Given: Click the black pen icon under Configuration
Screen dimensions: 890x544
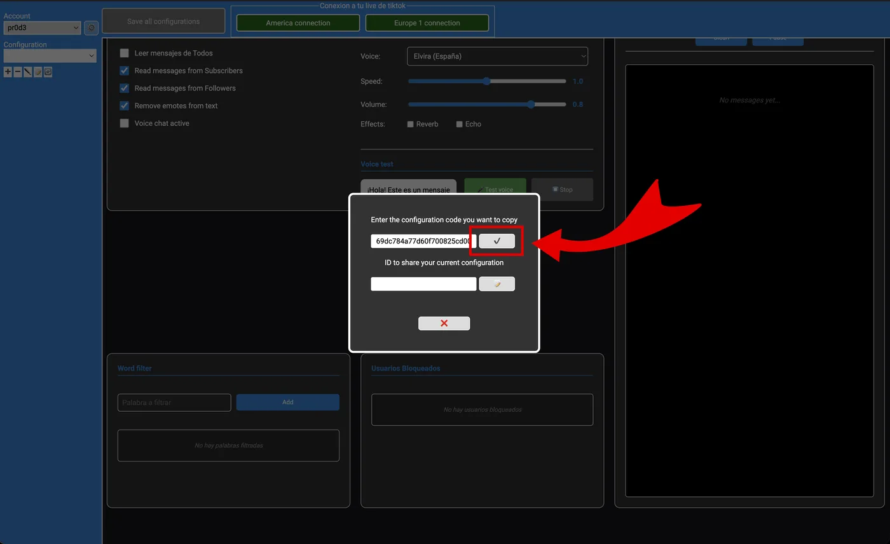Looking at the screenshot, I should (27, 72).
